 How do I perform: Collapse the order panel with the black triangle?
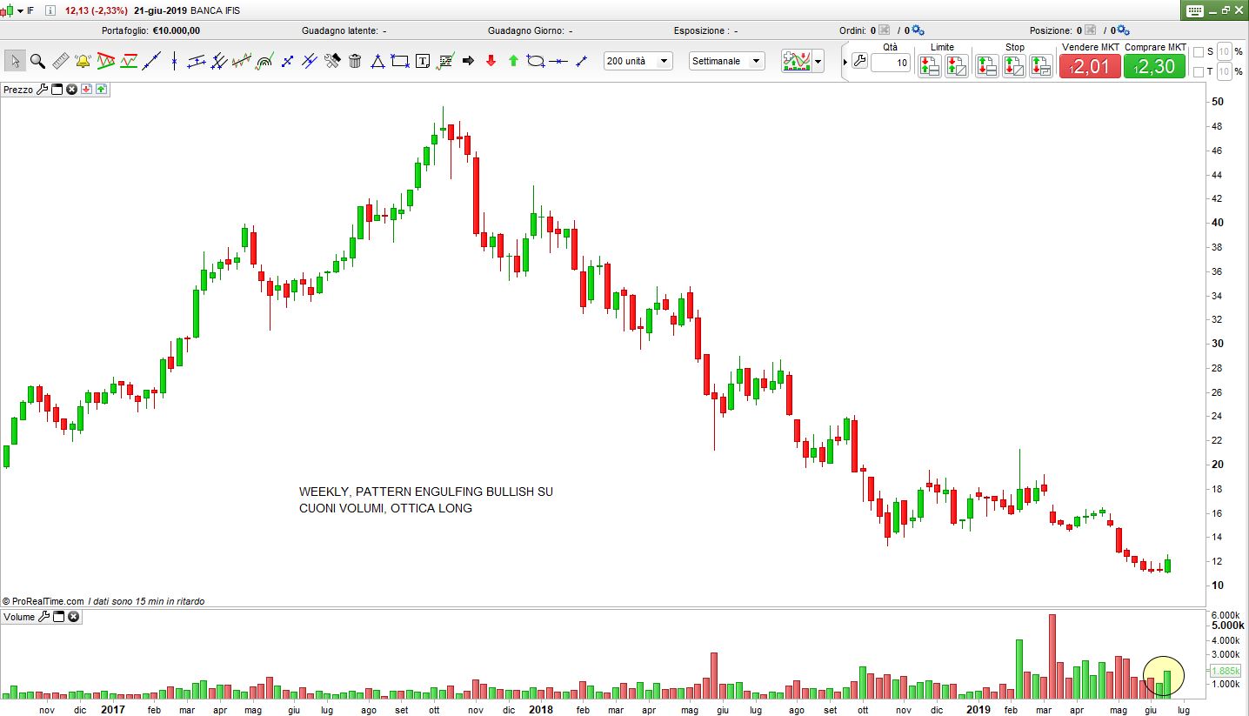[845, 62]
